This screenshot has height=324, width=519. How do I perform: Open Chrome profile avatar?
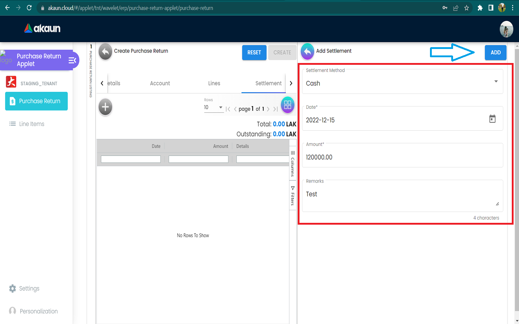tap(502, 8)
